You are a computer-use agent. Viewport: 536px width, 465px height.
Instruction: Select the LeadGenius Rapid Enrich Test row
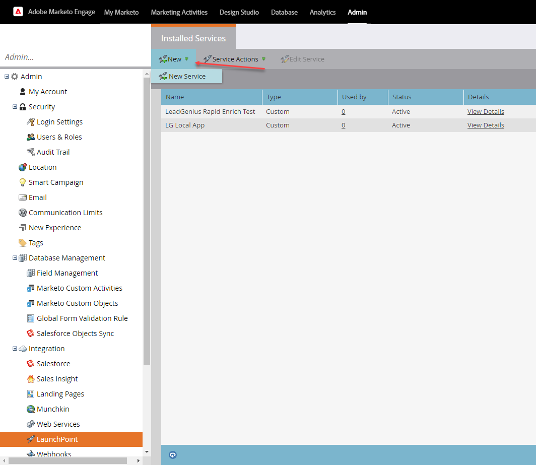coord(348,111)
